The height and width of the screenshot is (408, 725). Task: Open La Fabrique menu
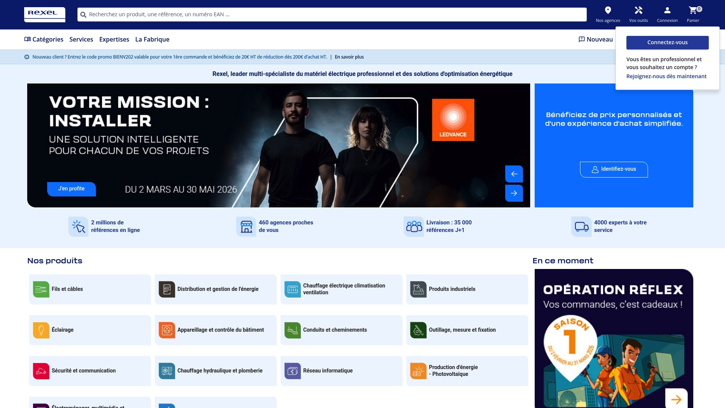coord(152,40)
